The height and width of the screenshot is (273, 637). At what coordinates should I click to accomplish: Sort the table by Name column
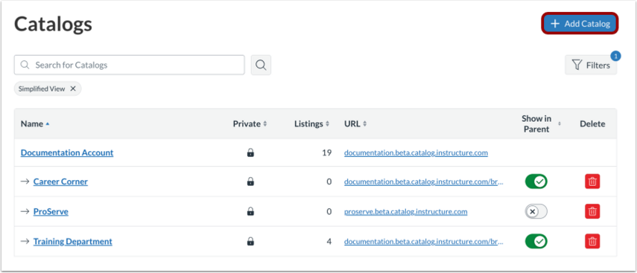click(x=35, y=123)
